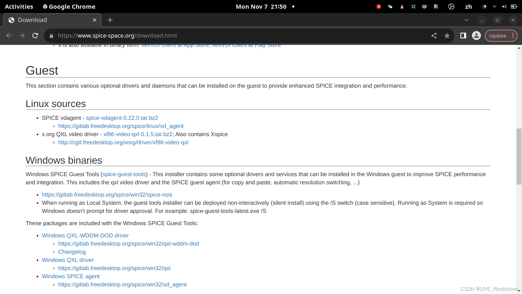Reload the page with the refresh icon

[35, 36]
